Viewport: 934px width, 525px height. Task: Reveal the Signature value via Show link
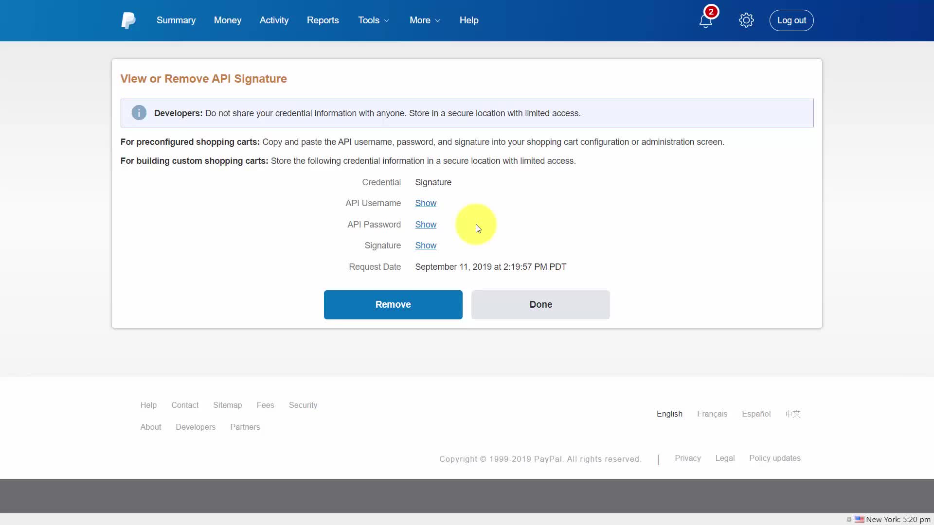pos(426,245)
